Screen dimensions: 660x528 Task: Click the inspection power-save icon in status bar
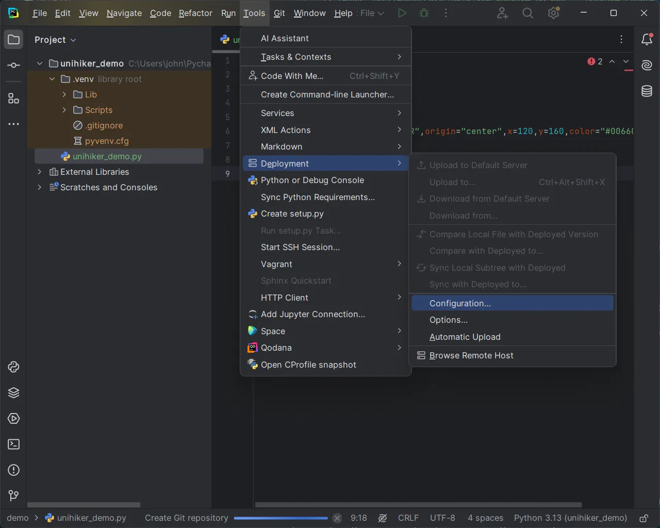[x=383, y=518]
